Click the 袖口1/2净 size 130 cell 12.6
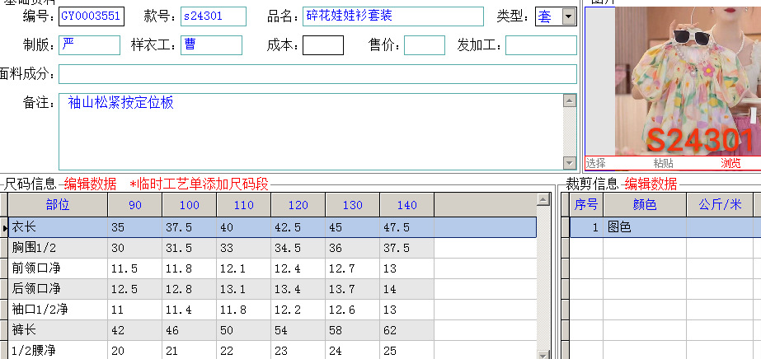Image resolution: width=761 pixels, height=359 pixels. click(352, 310)
